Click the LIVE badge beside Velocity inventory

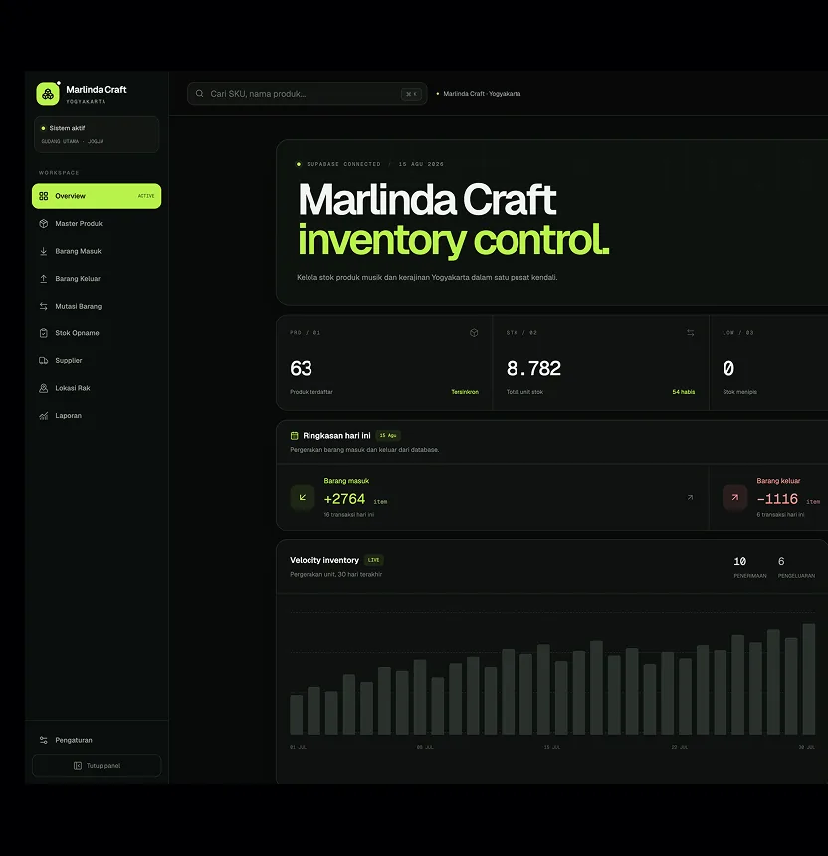coord(374,560)
